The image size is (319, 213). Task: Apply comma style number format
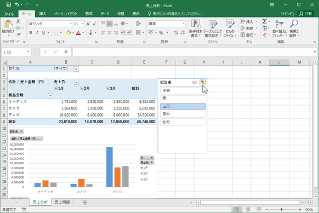(167, 33)
